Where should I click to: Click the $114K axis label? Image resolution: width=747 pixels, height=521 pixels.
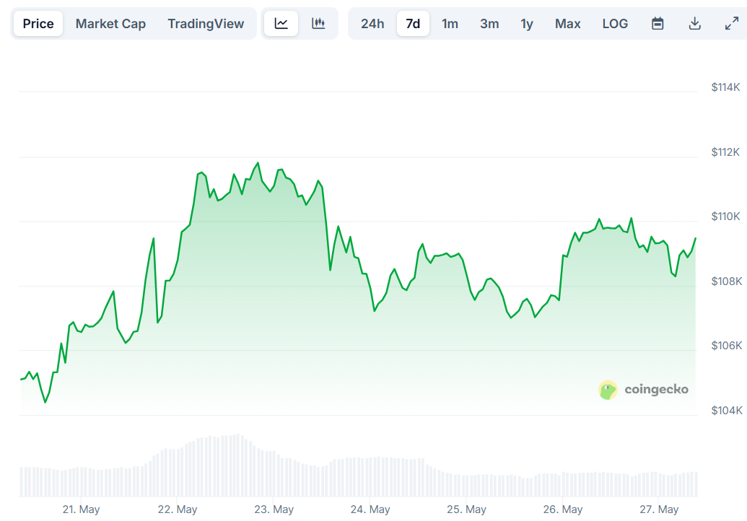click(725, 87)
